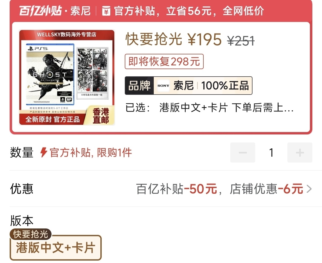Click the 100%正品 authenticity label
Viewport: 322px width, 263px height.
click(x=225, y=86)
